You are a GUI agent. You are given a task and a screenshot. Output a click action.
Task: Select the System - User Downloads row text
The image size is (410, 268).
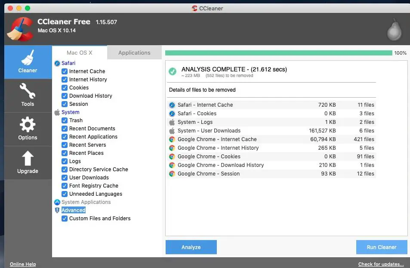[209, 131]
